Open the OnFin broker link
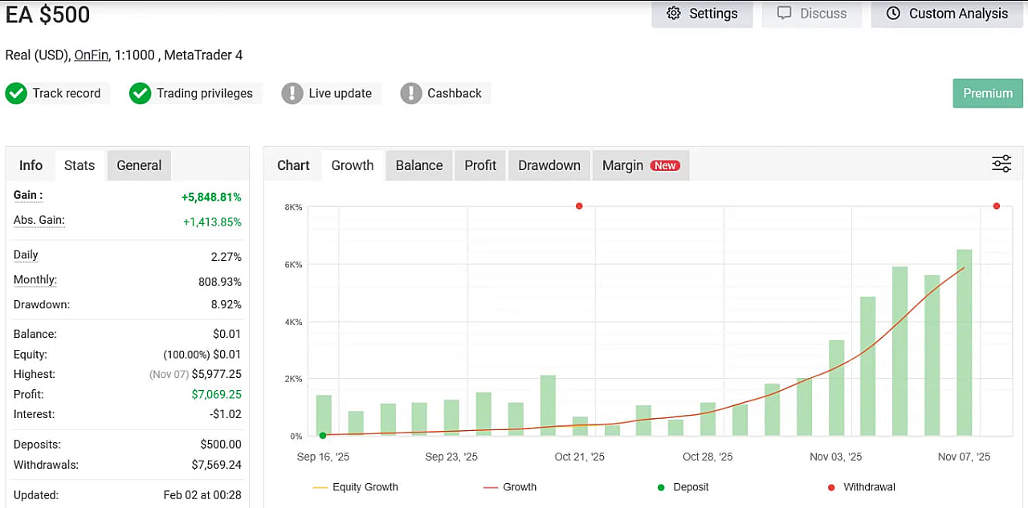The width and height of the screenshot is (1028, 508). coord(91,55)
